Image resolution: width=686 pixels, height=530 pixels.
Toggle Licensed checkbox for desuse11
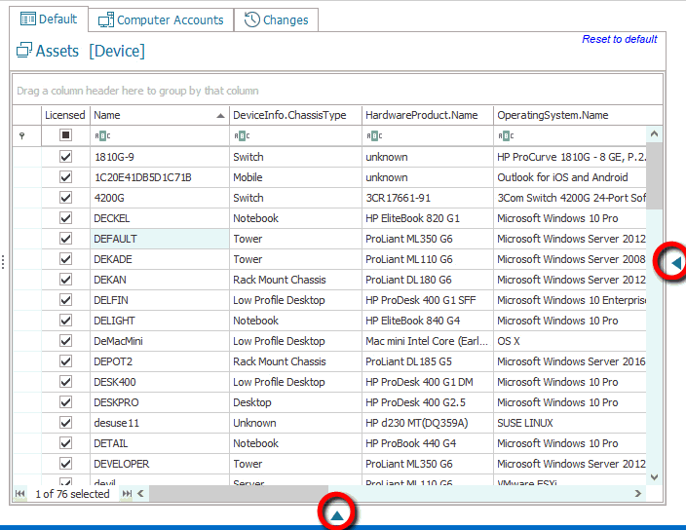[x=65, y=423]
